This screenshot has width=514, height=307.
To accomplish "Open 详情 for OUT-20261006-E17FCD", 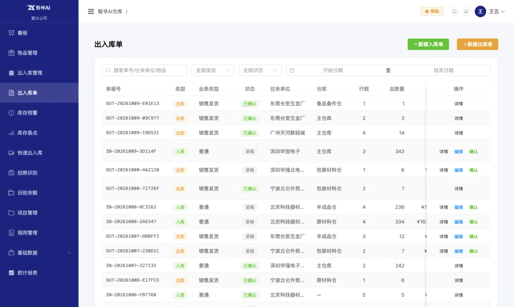I will pos(459,280).
